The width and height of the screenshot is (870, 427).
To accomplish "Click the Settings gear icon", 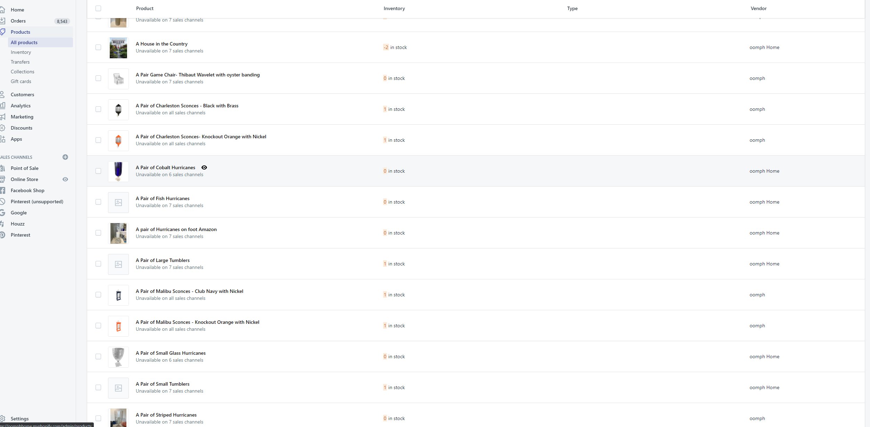I will tap(2, 419).
